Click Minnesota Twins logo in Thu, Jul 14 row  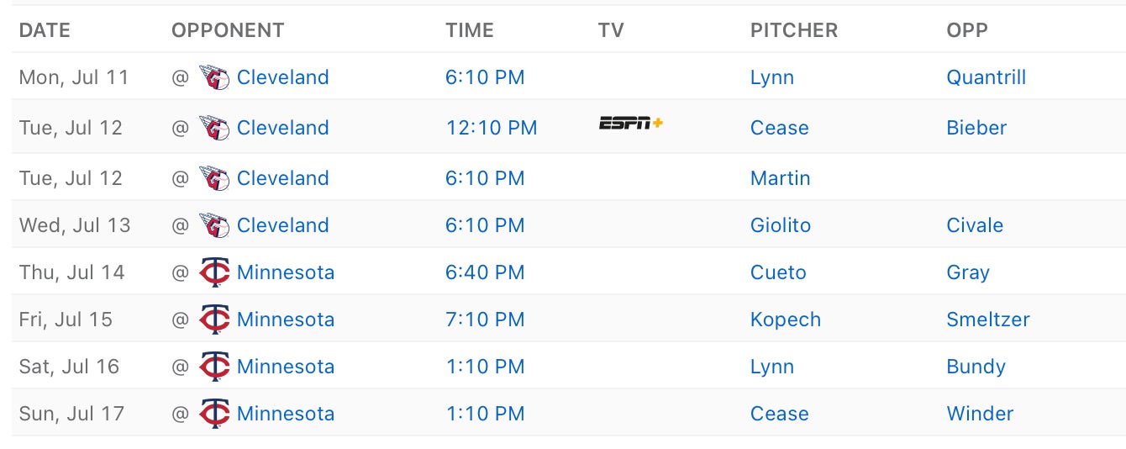214,272
